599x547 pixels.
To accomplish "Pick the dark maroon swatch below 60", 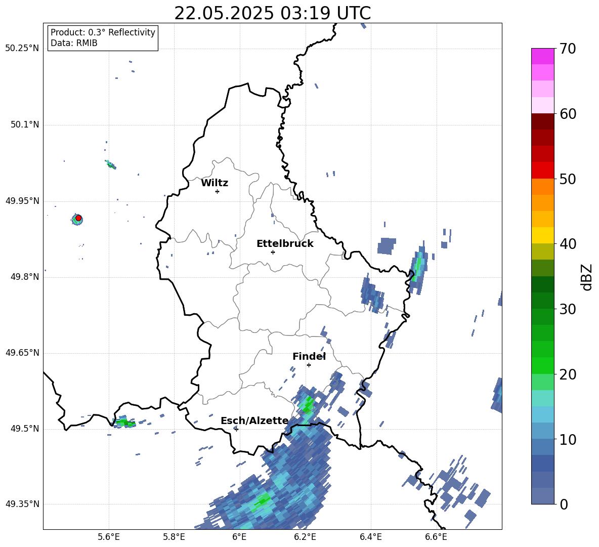I will pyautogui.click(x=542, y=121).
